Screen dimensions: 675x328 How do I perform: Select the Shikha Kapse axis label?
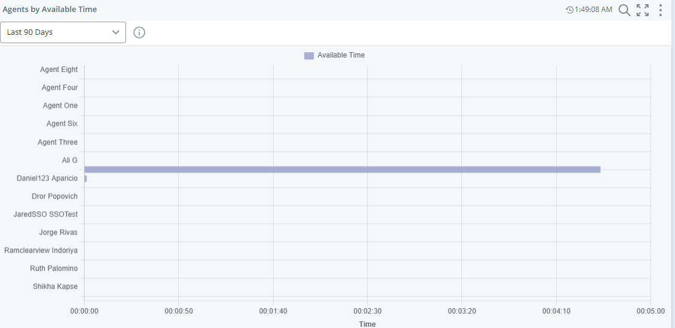coord(55,286)
